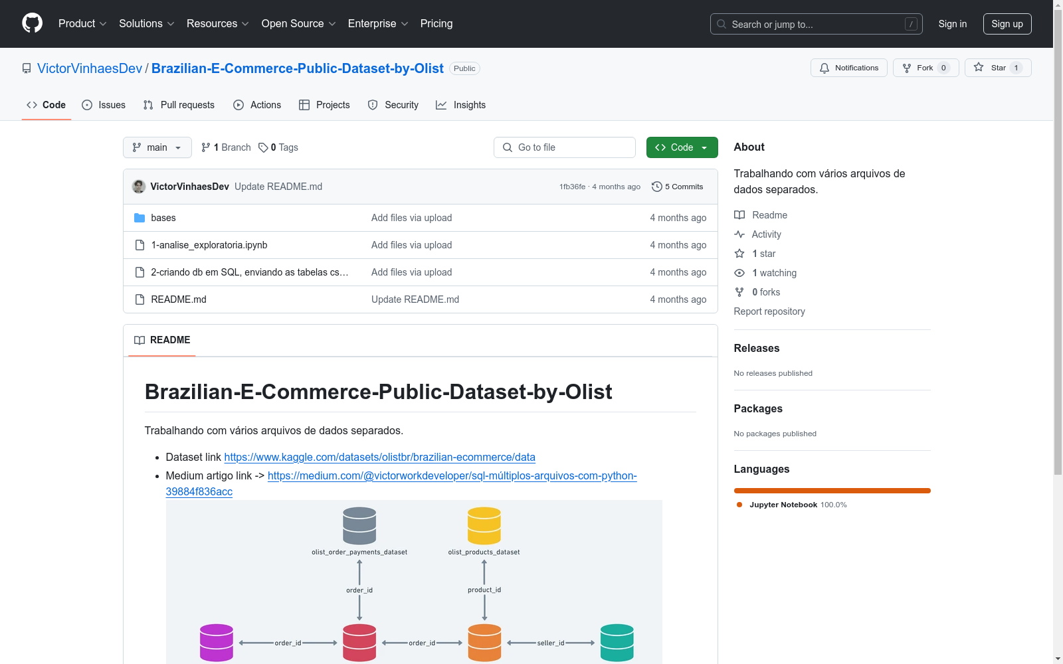This screenshot has width=1063, height=664.
Task: Open the Medium article link
Action: pyautogui.click(x=401, y=483)
